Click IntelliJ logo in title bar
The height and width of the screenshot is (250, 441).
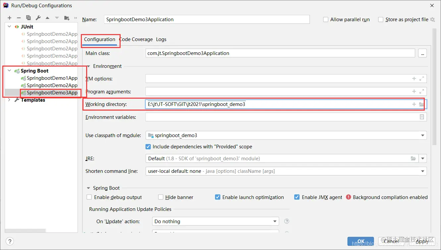(x=6, y=5)
